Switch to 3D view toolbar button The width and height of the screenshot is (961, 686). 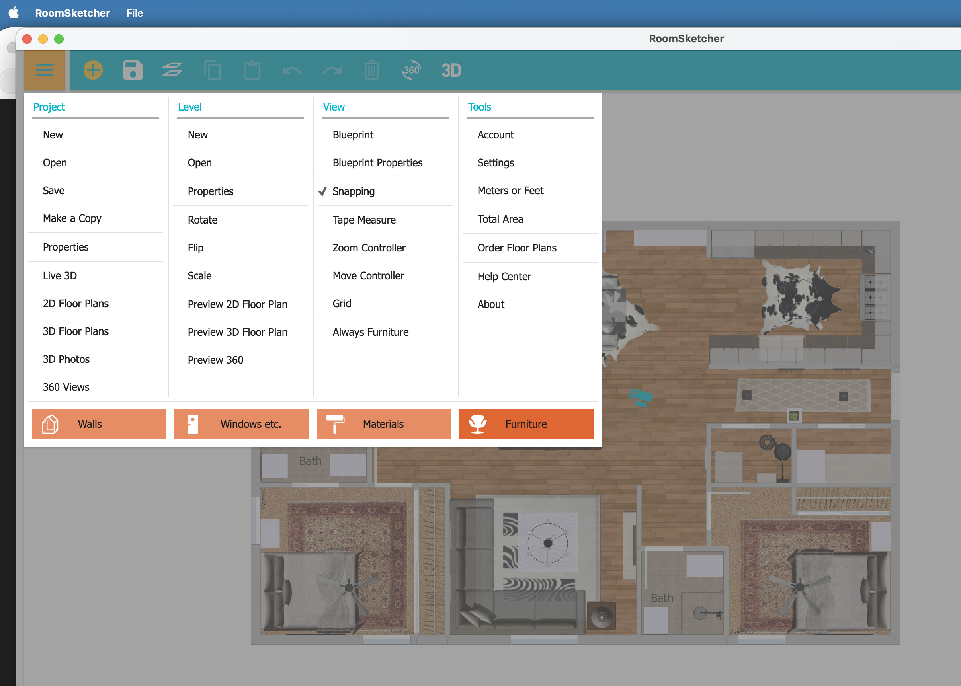point(451,70)
